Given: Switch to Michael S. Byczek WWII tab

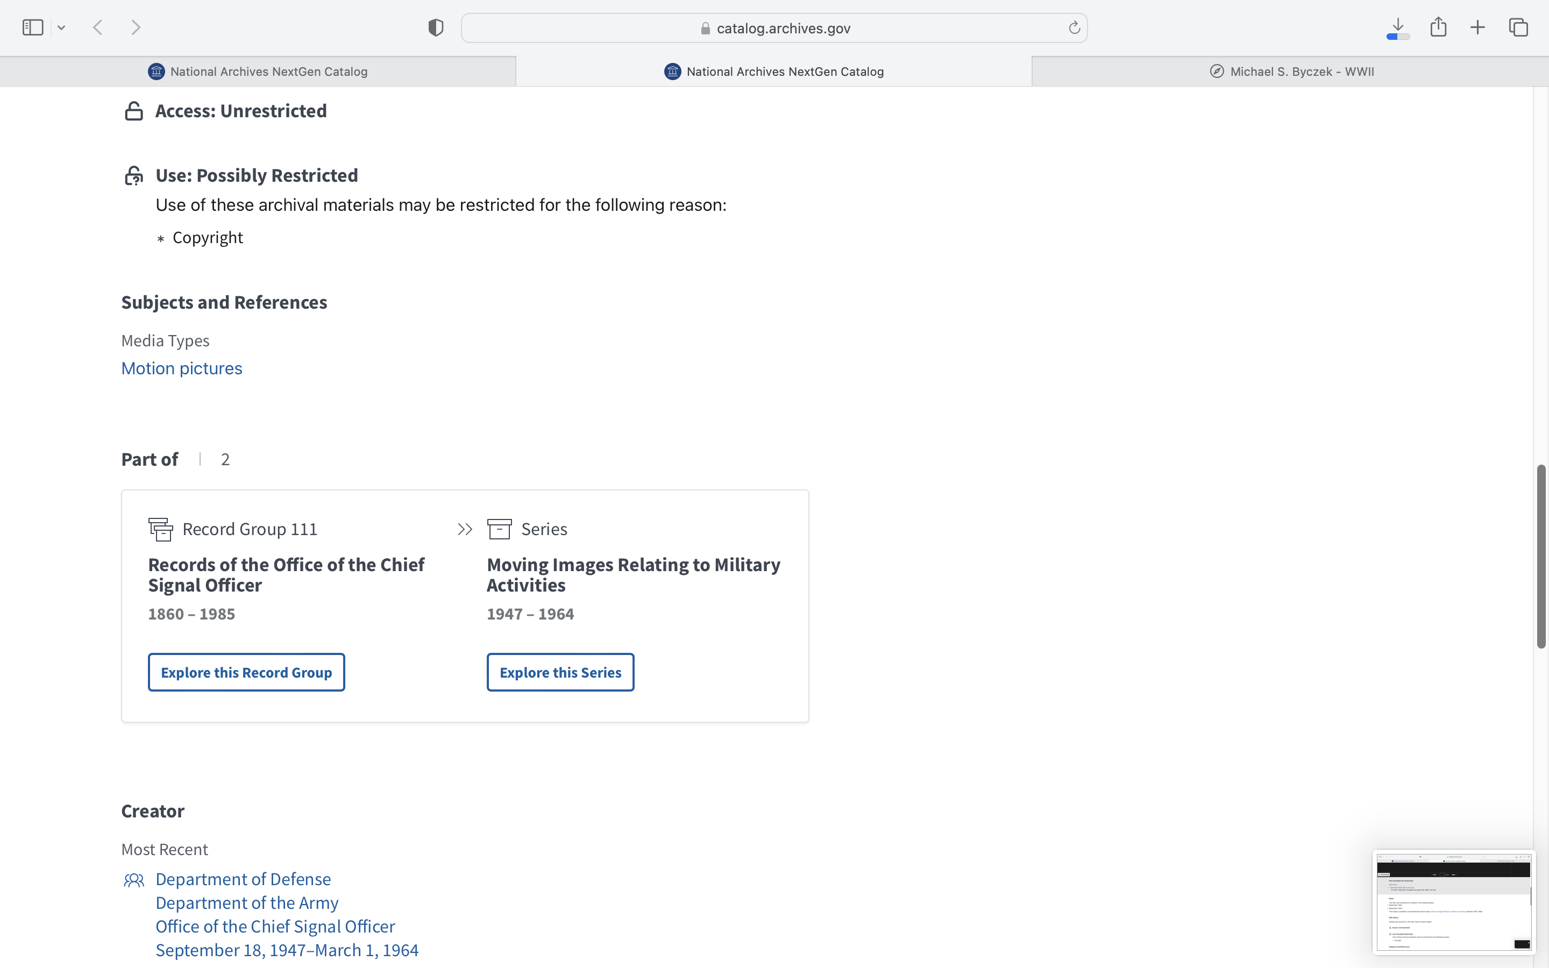Looking at the screenshot, I should coord(1291,72).
